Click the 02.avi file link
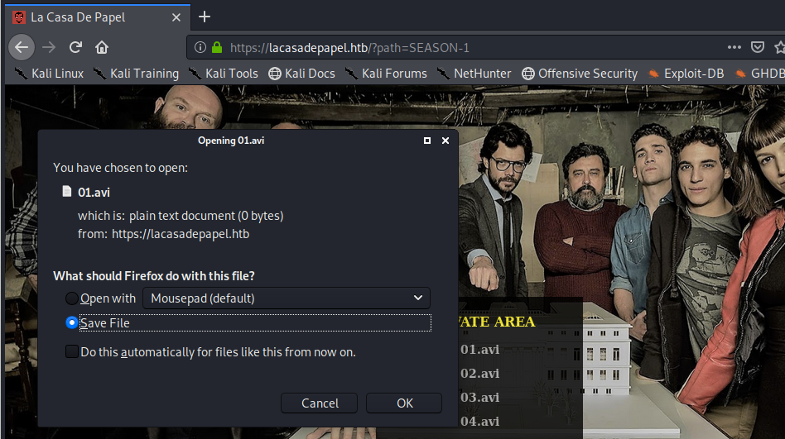Viewport: 785px width, 439px height. click(x=479, y=373)
